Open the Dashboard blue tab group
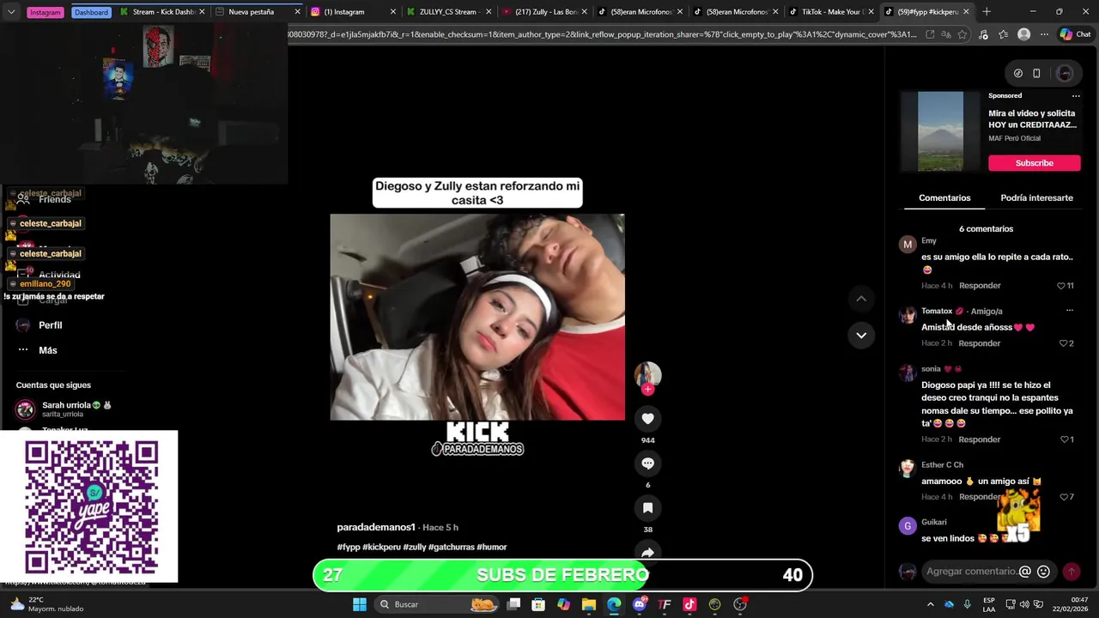 point(91,12)
